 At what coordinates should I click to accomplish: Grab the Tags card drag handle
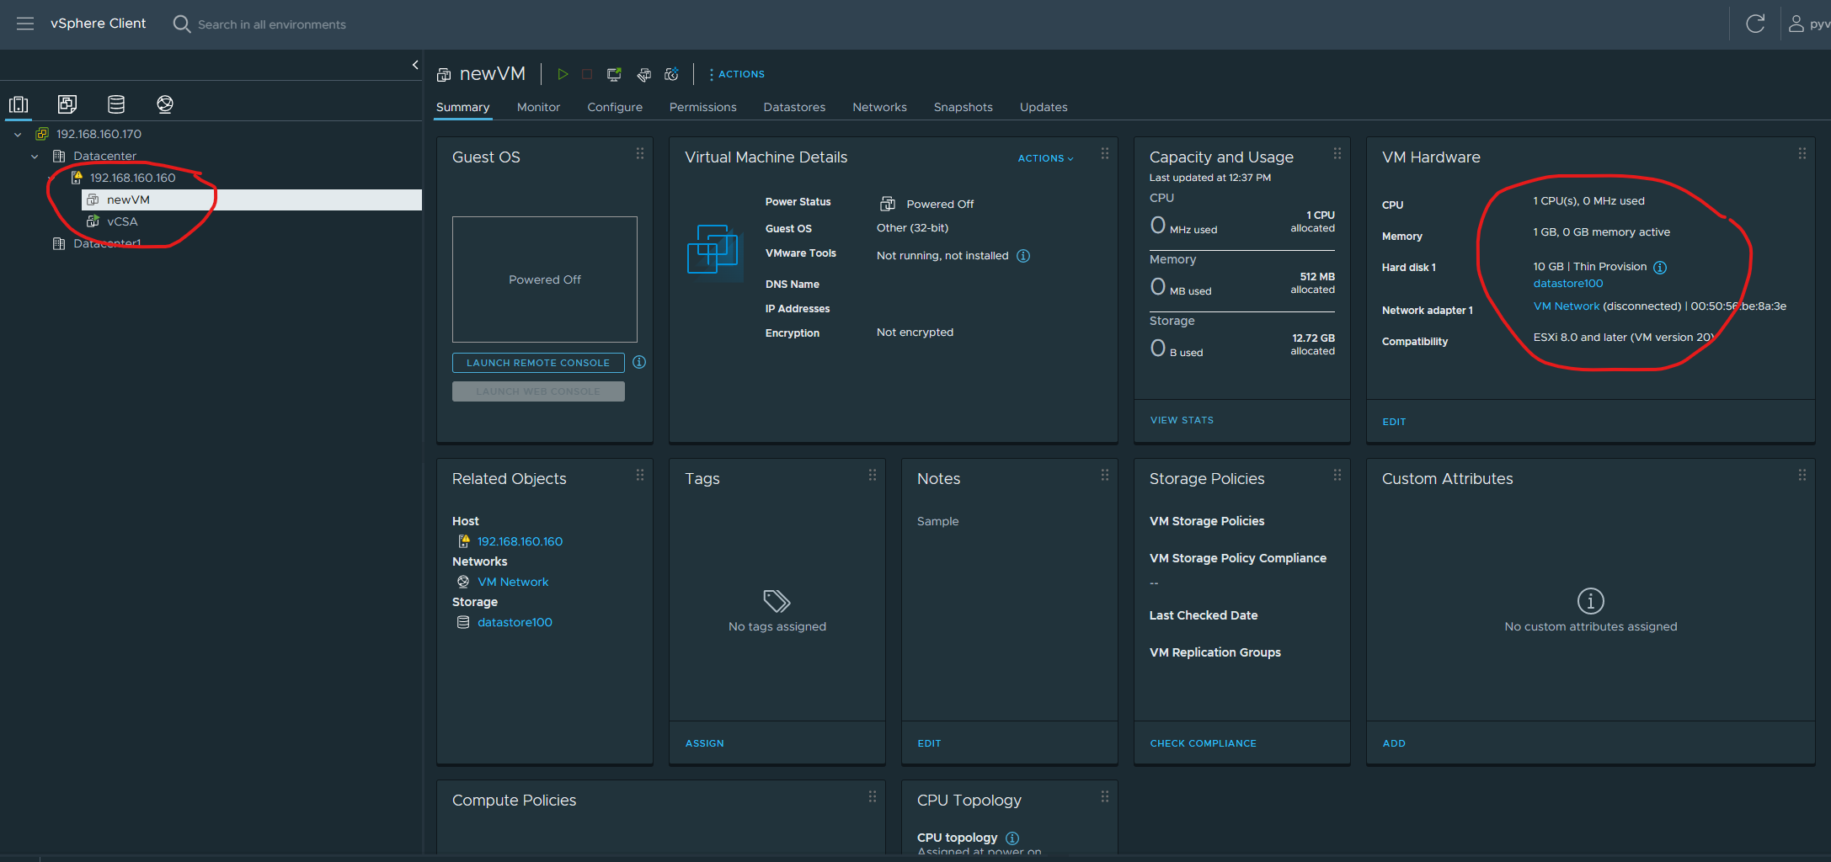pos(873,475)
